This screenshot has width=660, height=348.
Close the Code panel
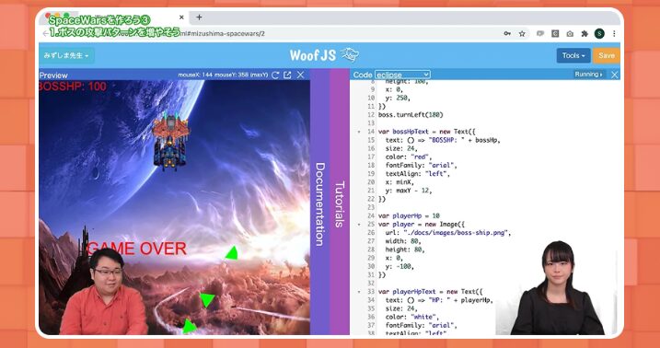pyautogui.click(x=615, y=75)
